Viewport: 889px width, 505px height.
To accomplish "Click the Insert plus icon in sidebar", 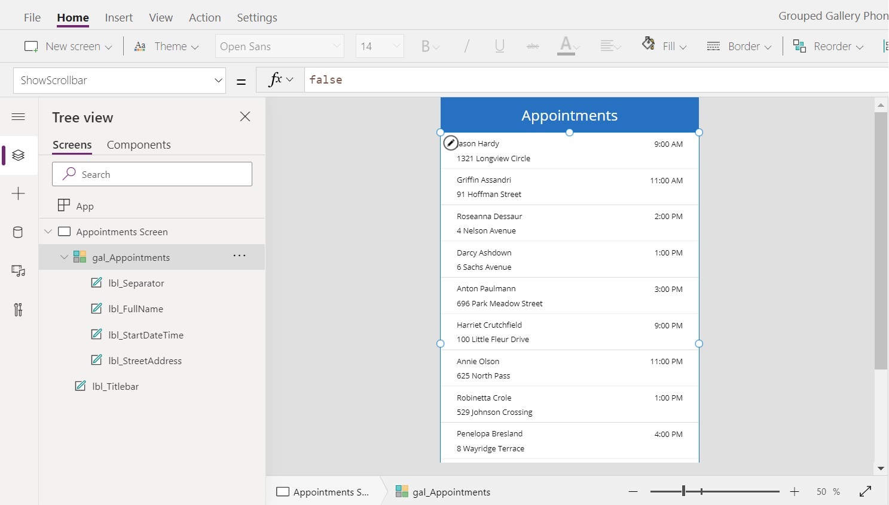I will click(x=19, y=193).
